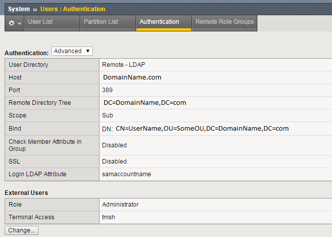Screen dimensions: 332x237
Task: Click the gear settings icon
Action: pos(12,23)
